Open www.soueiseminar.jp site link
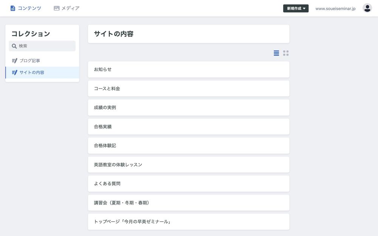The width and height of the screenshot is (378, 236). 335,9
